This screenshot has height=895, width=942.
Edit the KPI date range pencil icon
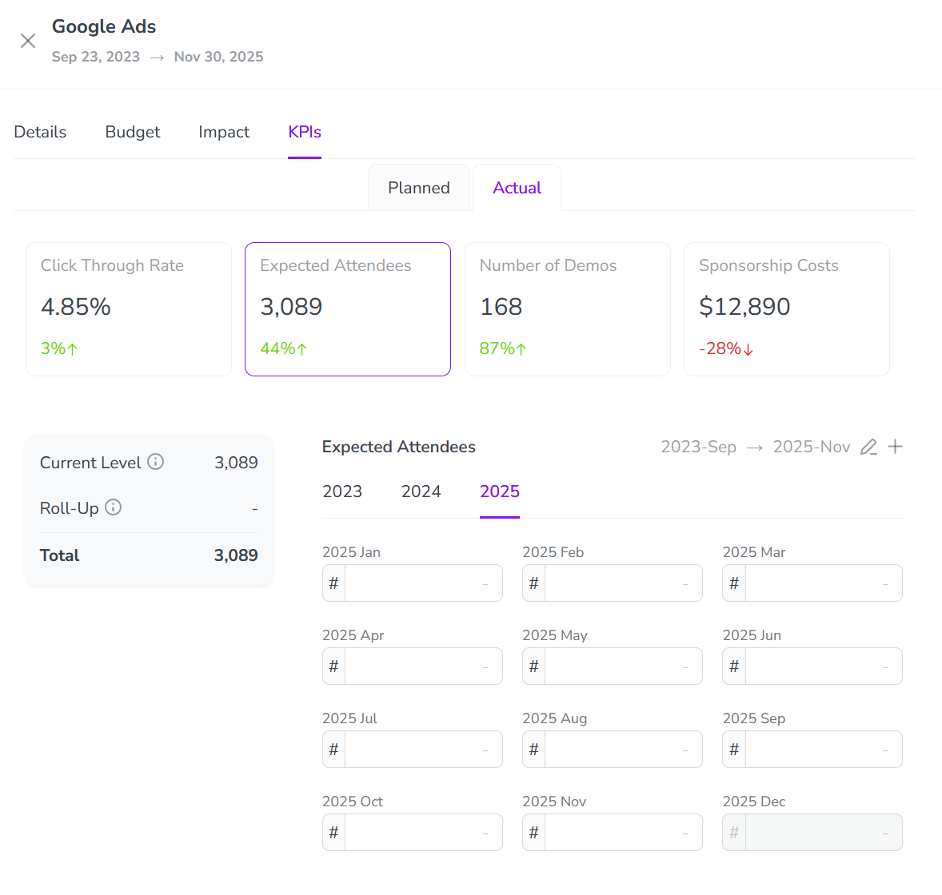(868, 447)
